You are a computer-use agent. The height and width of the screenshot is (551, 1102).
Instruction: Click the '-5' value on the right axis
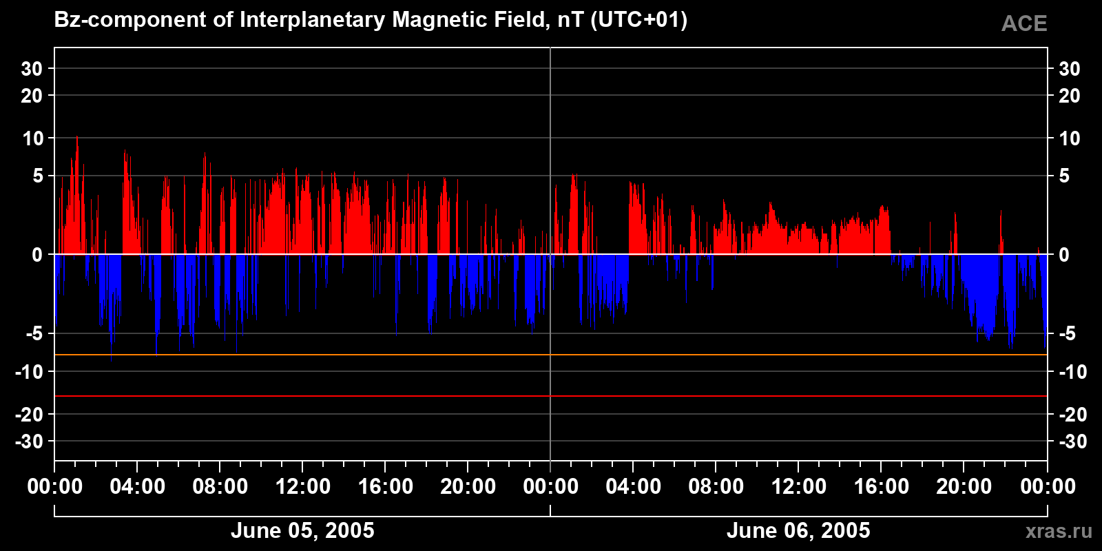coord(1067,334)
